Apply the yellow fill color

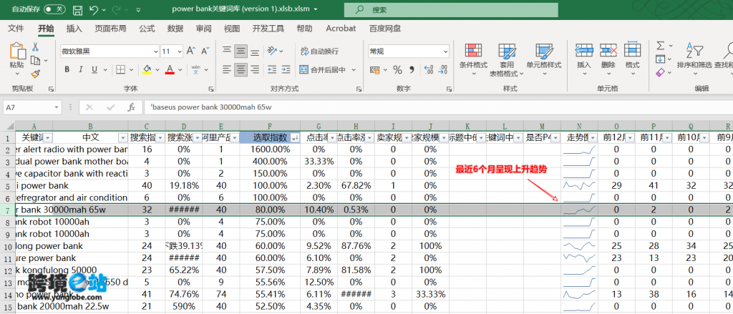pos(147,69)
